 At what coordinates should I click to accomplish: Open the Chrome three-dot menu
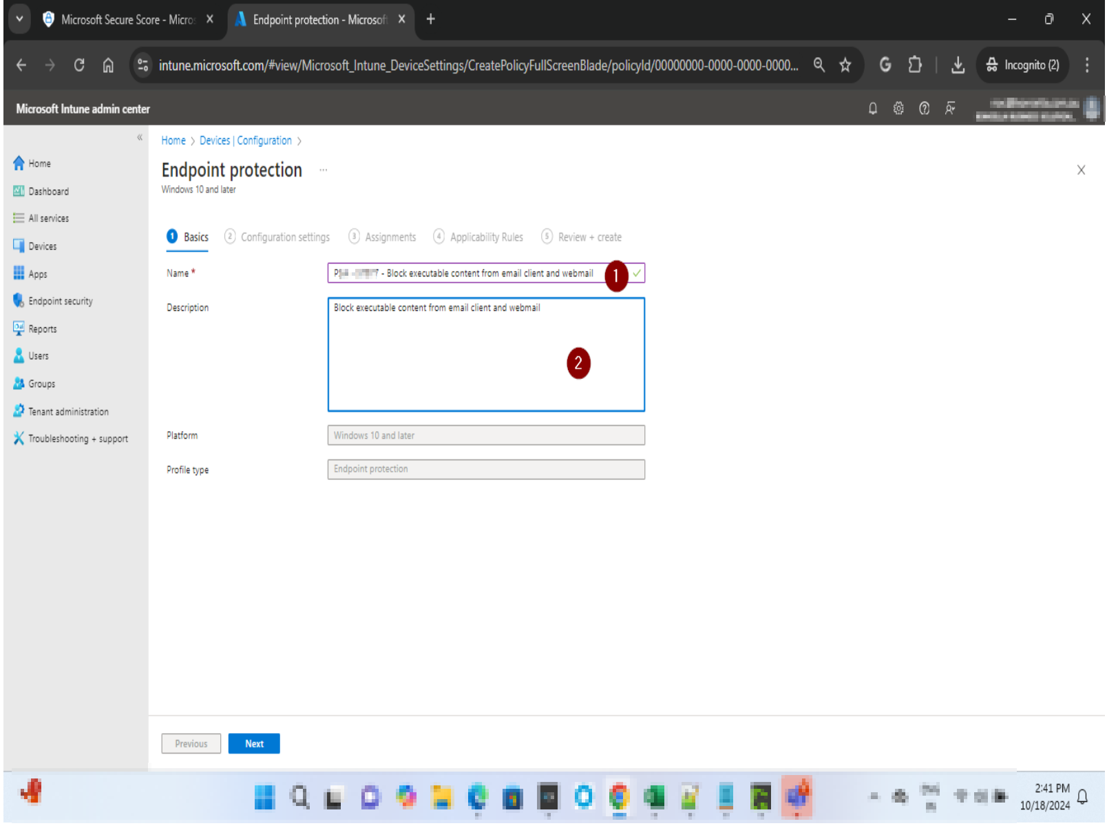[x=1087, y=65]
